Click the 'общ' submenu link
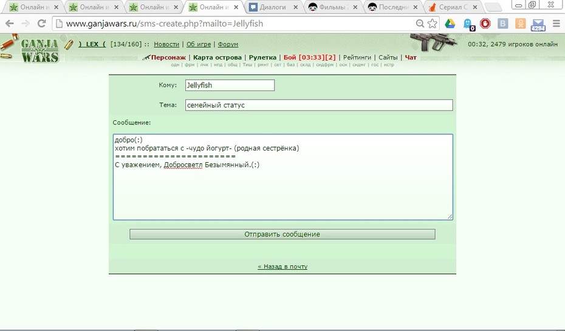Screen dimensions: 565x331 (233, 65)
